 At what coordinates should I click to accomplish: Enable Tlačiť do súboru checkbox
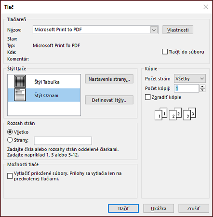coord(165,52)
